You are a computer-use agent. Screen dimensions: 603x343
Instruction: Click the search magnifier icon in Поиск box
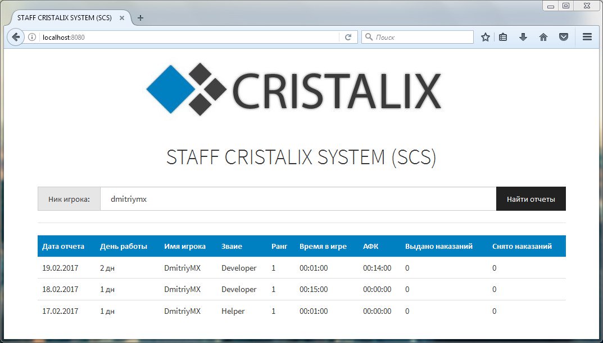coord(369,37)
